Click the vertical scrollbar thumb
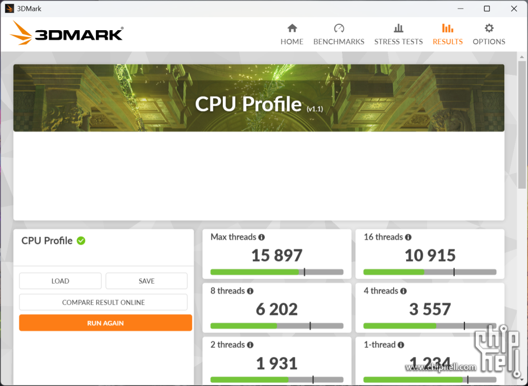 (522, 125)
